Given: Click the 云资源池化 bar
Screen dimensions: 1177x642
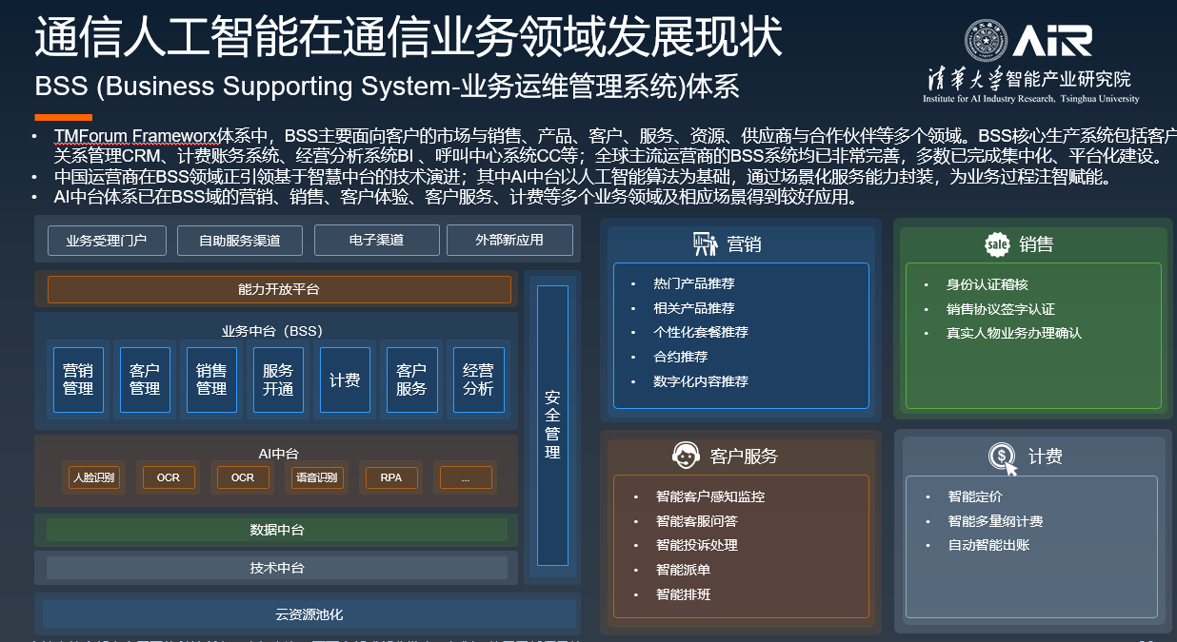Looking at the screenshot, I should [309, 613].
